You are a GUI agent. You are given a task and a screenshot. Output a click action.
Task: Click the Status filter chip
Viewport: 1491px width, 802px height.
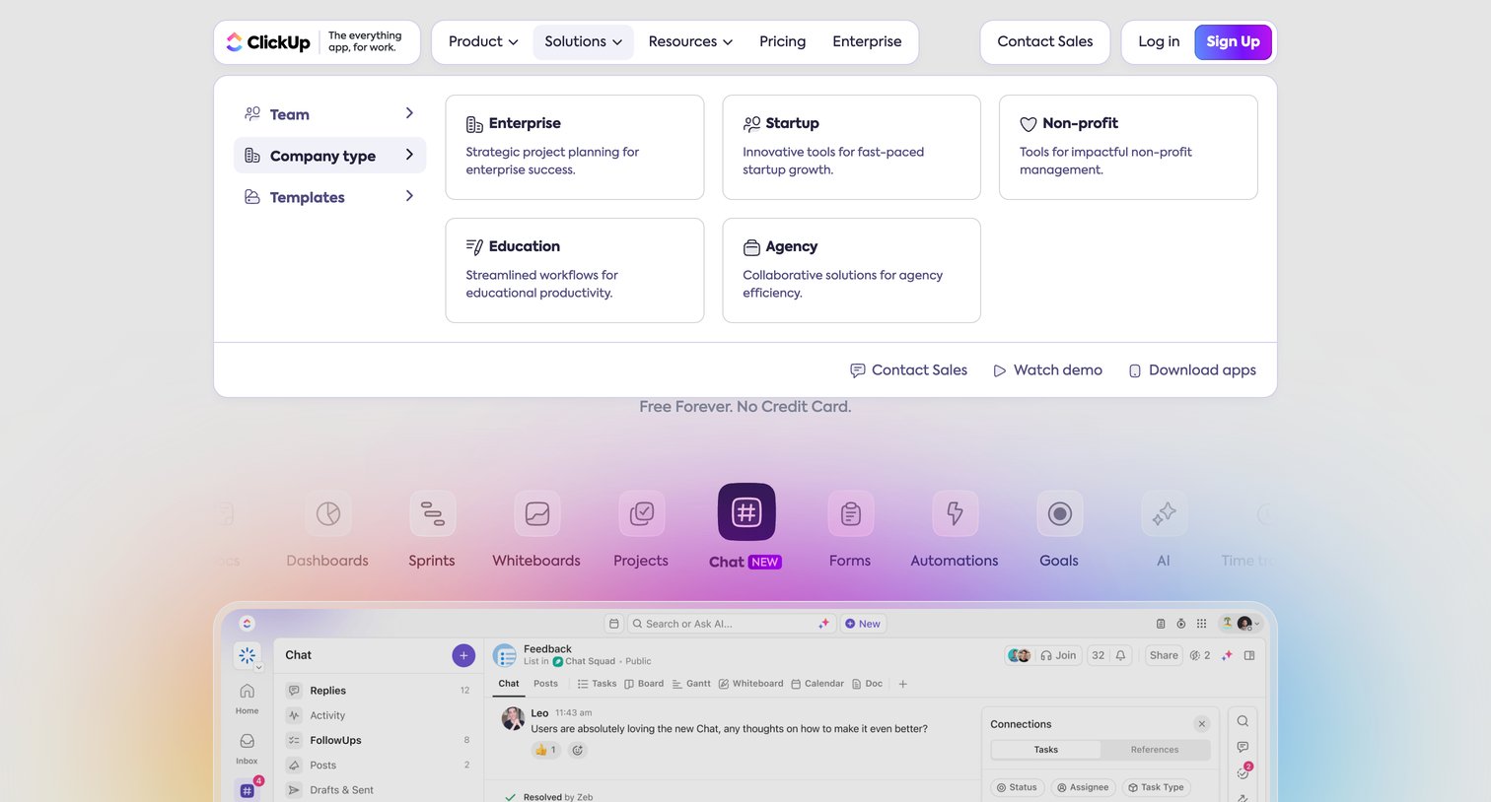[x=1016, y=787]
